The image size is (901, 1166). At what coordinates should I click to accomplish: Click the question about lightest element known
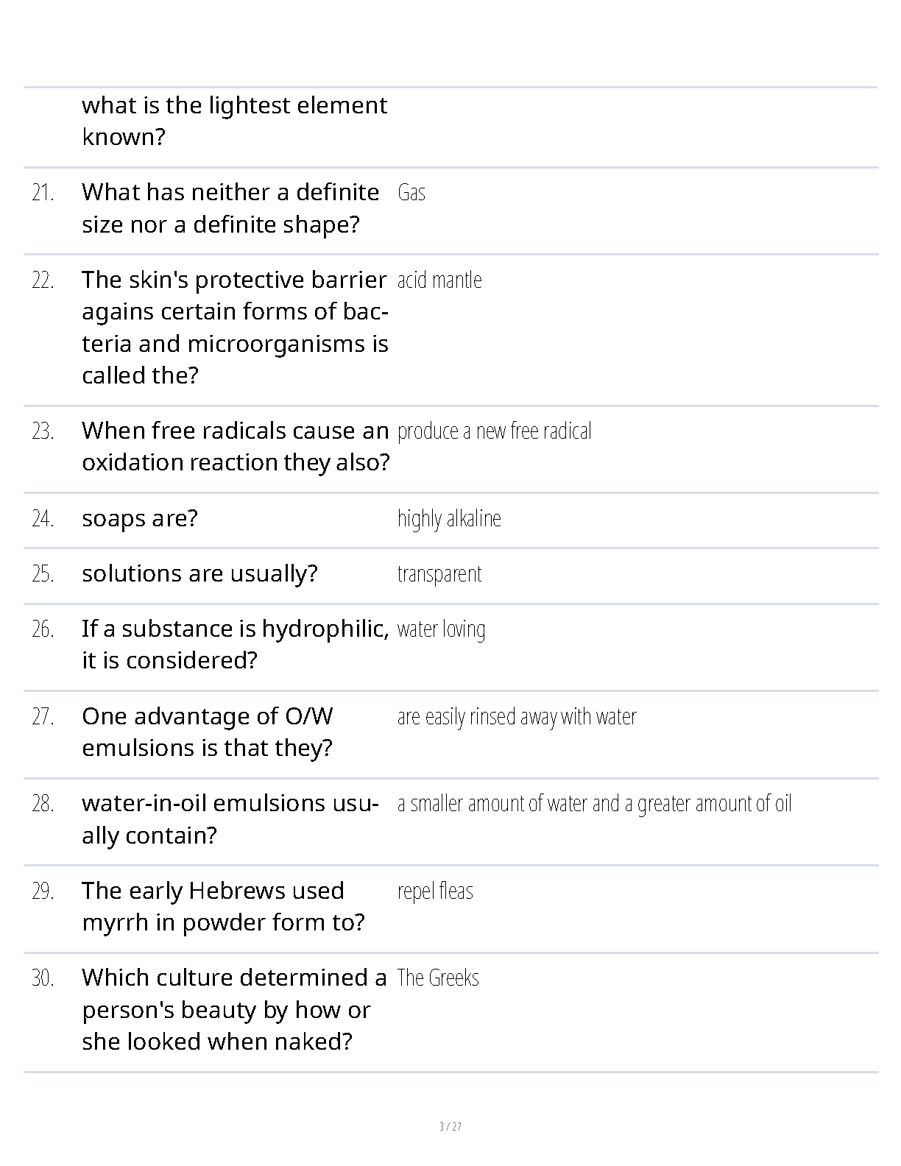coord(234,121)
